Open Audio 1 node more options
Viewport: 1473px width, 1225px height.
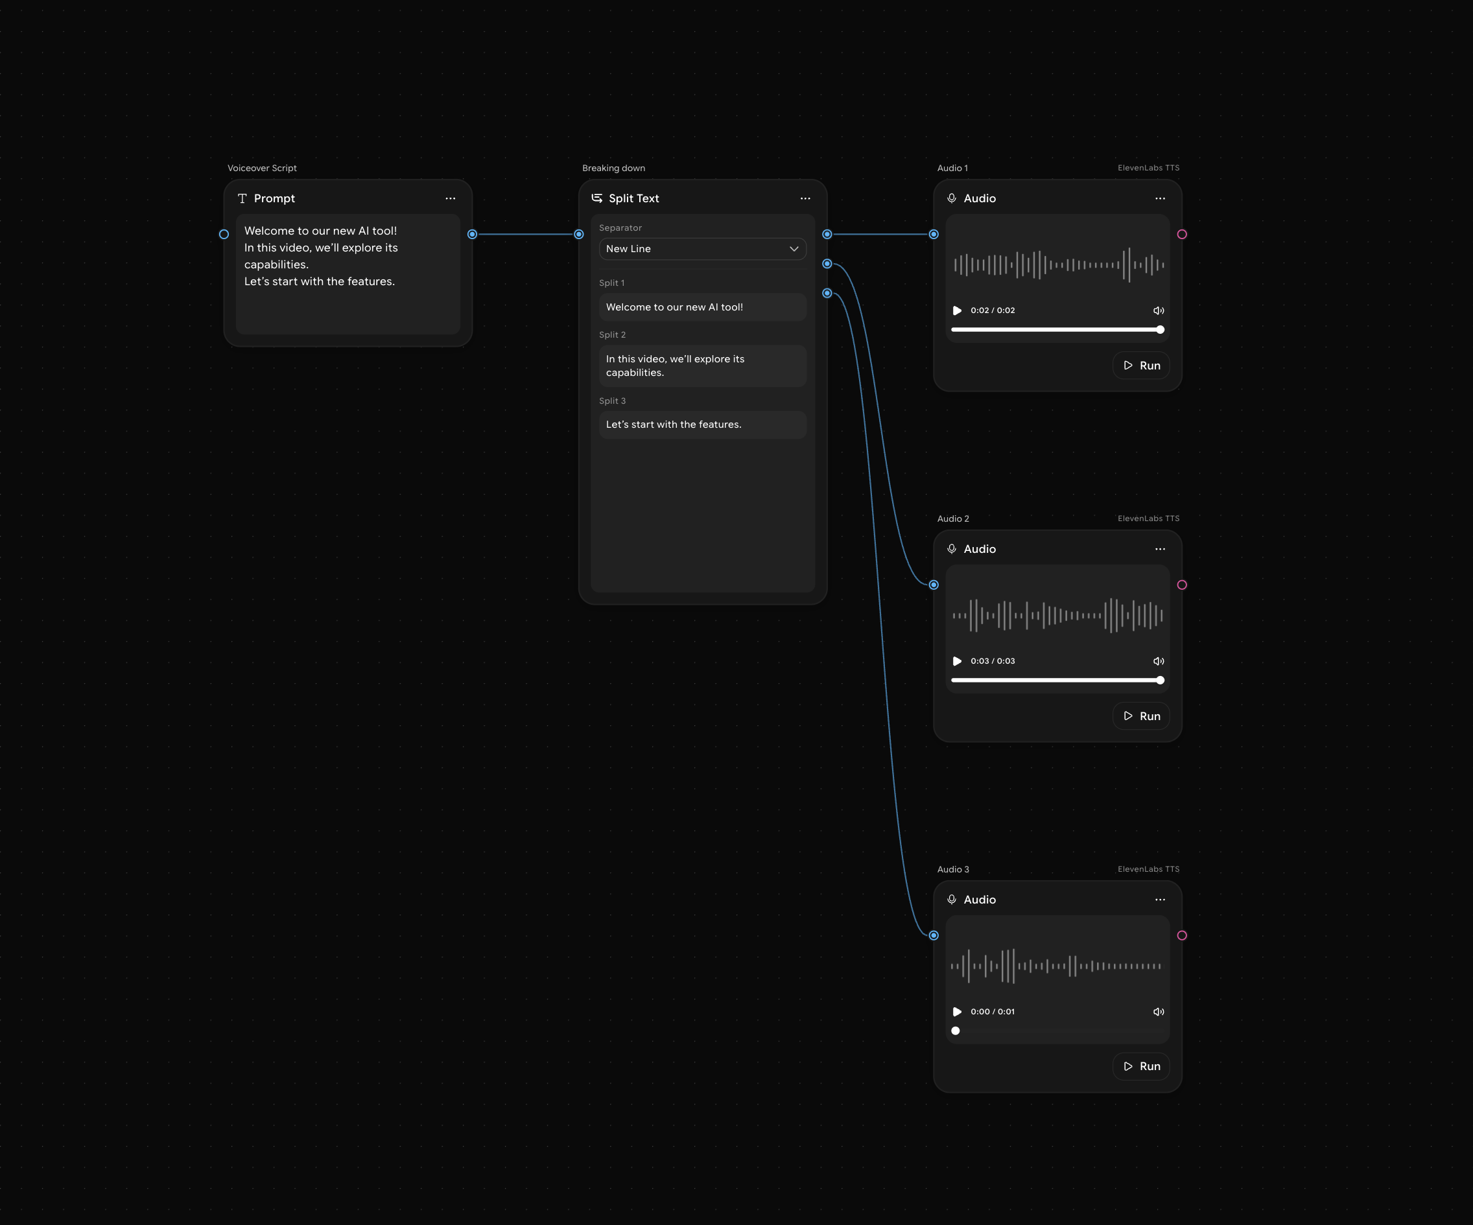pos(1160,198)
